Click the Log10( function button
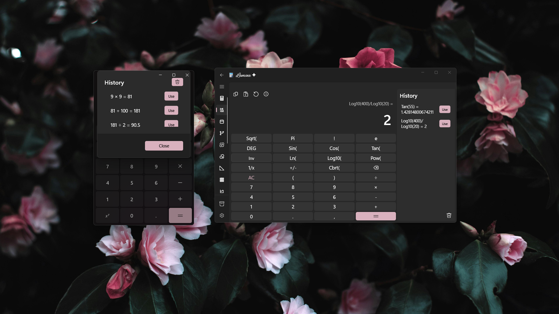559x314 pixels. pos(334,158)
